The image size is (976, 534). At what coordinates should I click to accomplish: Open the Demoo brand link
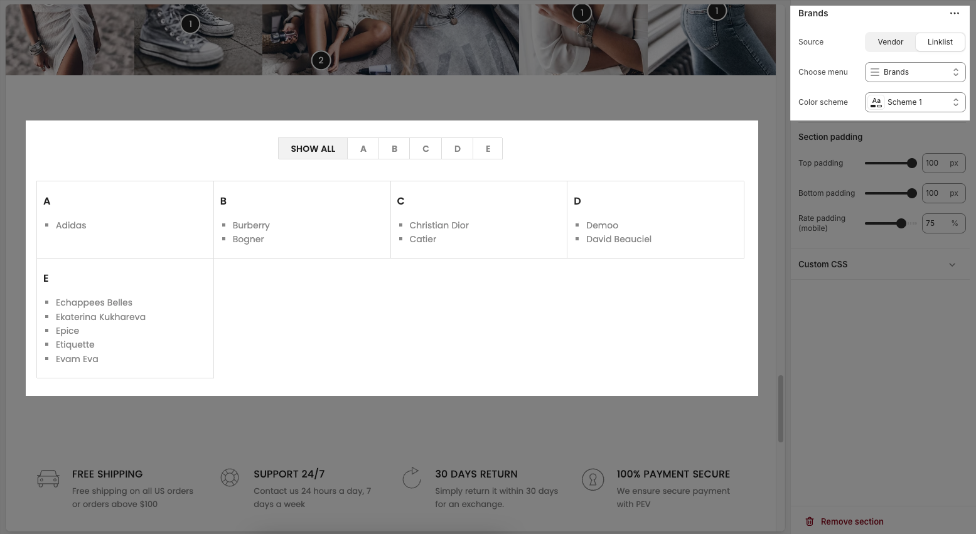click(602, 225)
